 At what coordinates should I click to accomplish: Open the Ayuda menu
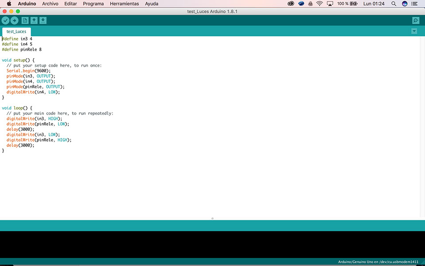tap(152, 4)
